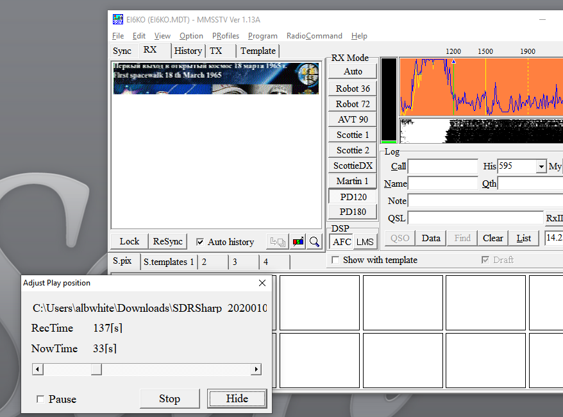Open the Program menu
Image resolution: width=563 pixels, height=417 pixels.
coord(263,36)
